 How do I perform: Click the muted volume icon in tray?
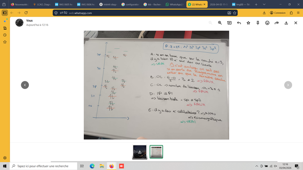click(x=276, y=166)
